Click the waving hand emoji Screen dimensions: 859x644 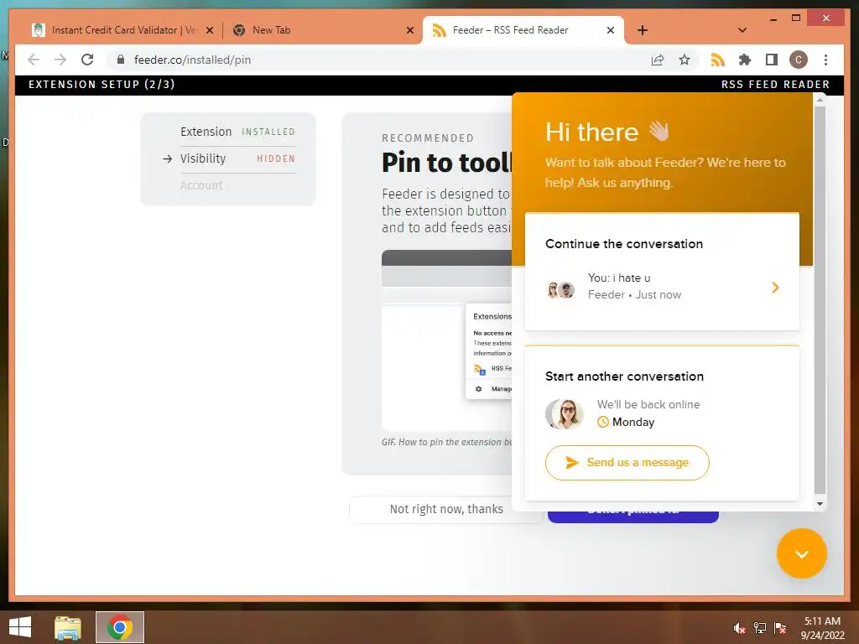pos(659,132)
